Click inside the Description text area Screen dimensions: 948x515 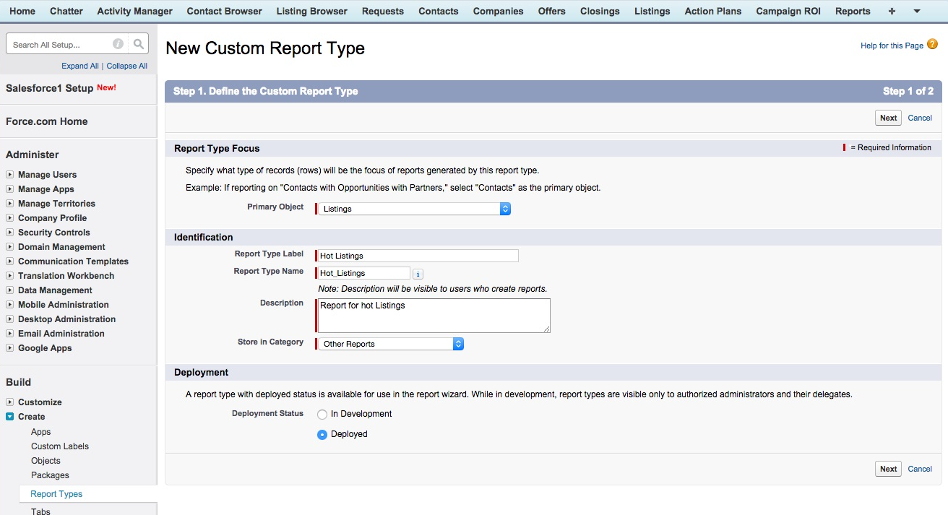tap(432, 315)
